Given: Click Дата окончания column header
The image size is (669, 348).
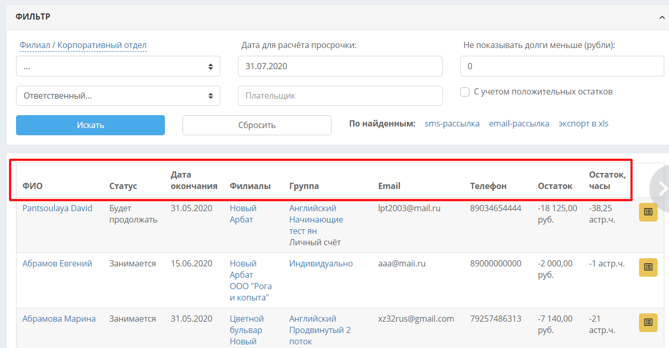Looking at the screenshot, I should tap(194, 180).
